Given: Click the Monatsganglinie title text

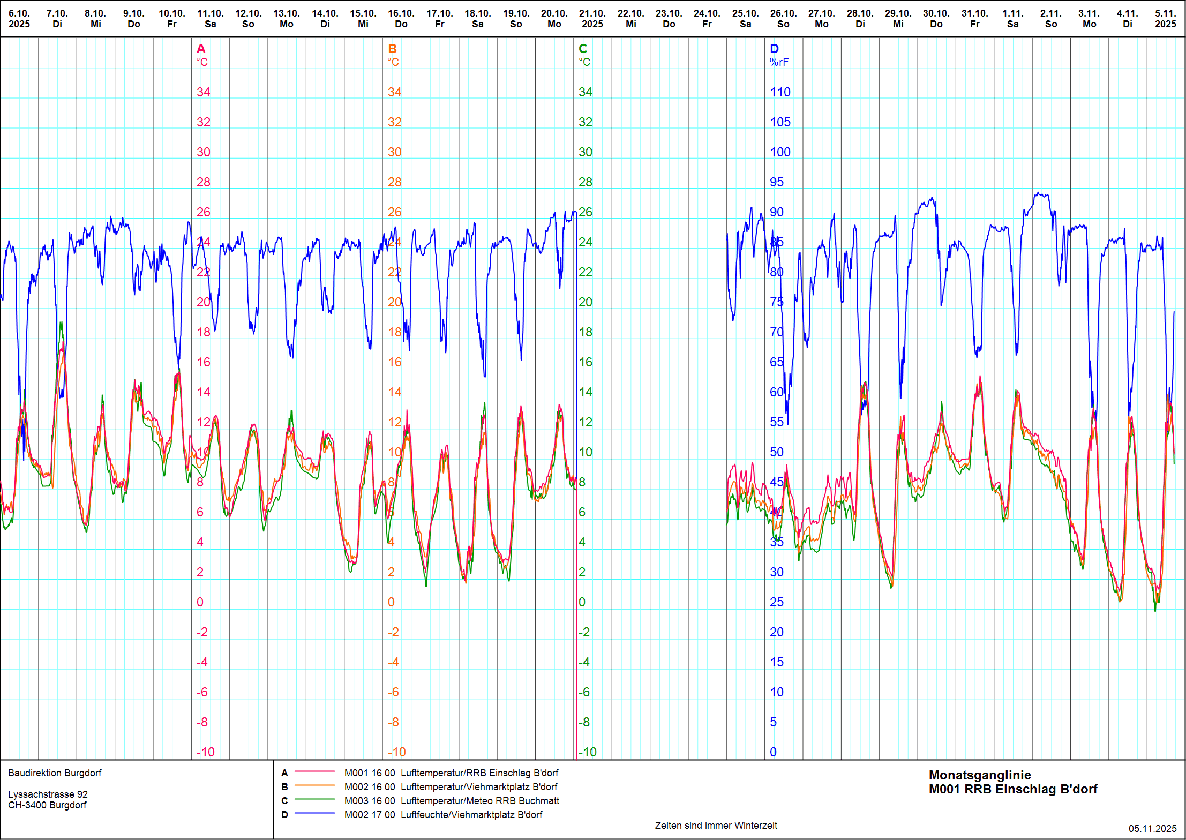Looking at the screenshot, I should coord(980,775).
